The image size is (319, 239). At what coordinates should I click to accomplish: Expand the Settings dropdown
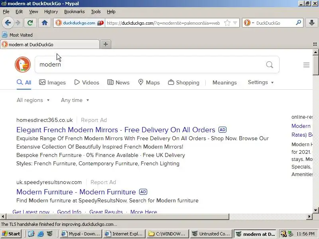[x=261, y=82]
